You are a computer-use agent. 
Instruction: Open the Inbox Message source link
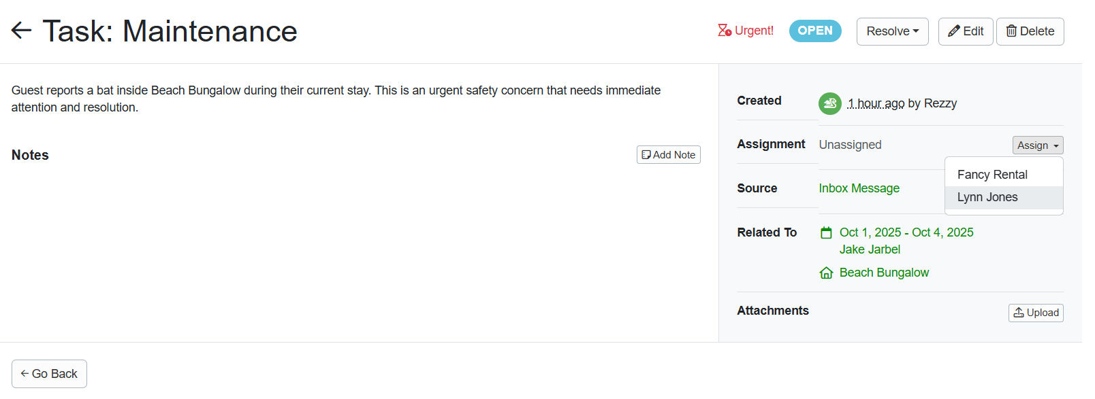tap(859, 188)
